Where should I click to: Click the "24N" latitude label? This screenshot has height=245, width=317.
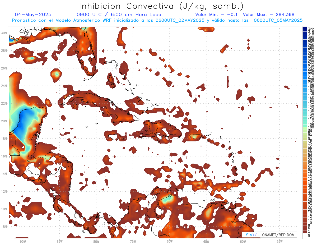[4, 86]
